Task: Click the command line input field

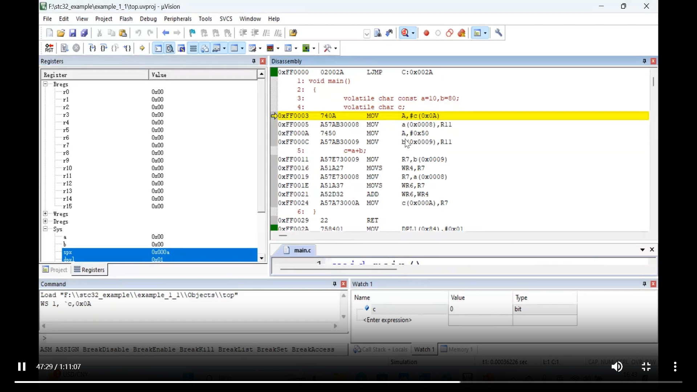Action: click(194, 338)
